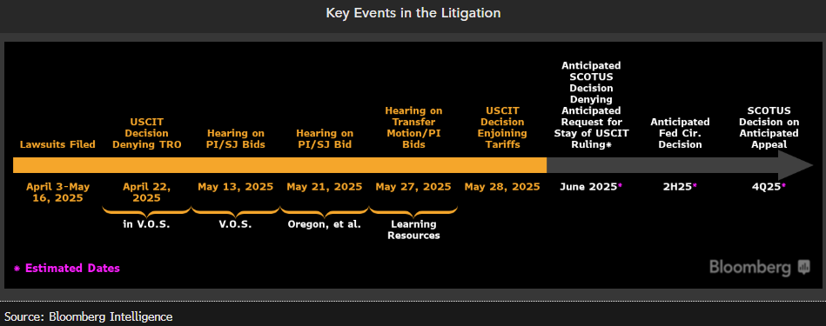
Task: Click the orange completed portion of timeline bar
Action: [x=279, y=165]
